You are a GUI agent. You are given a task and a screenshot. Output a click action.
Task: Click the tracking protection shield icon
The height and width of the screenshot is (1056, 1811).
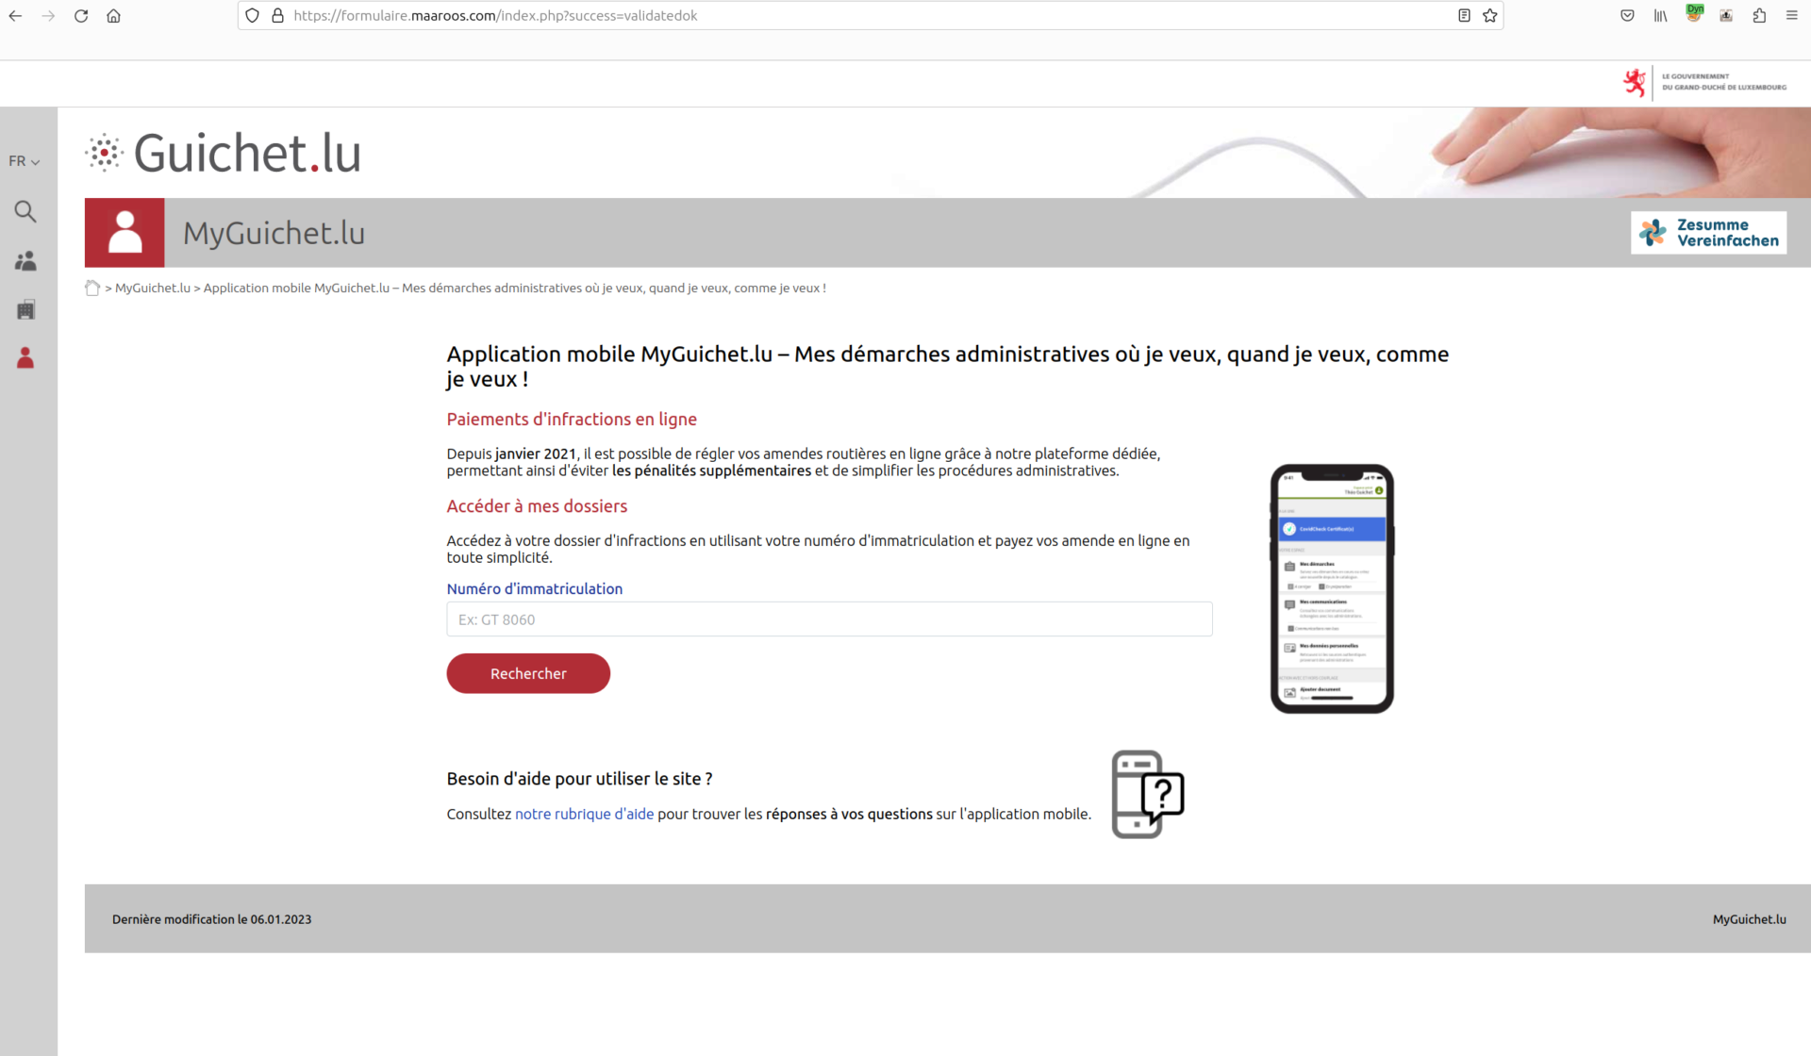click(252, 16)
